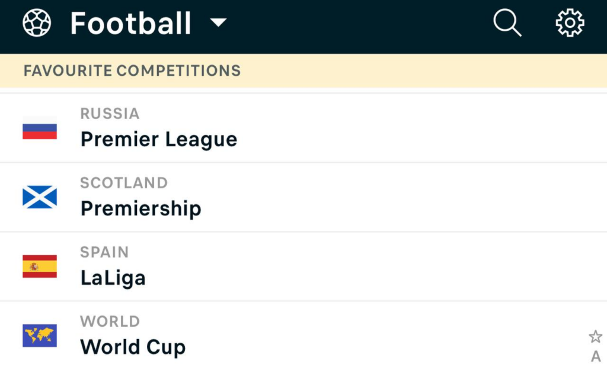Open settings via the gear icon
This screenshot has width=607, height=367.
click(x=570, y=23)
